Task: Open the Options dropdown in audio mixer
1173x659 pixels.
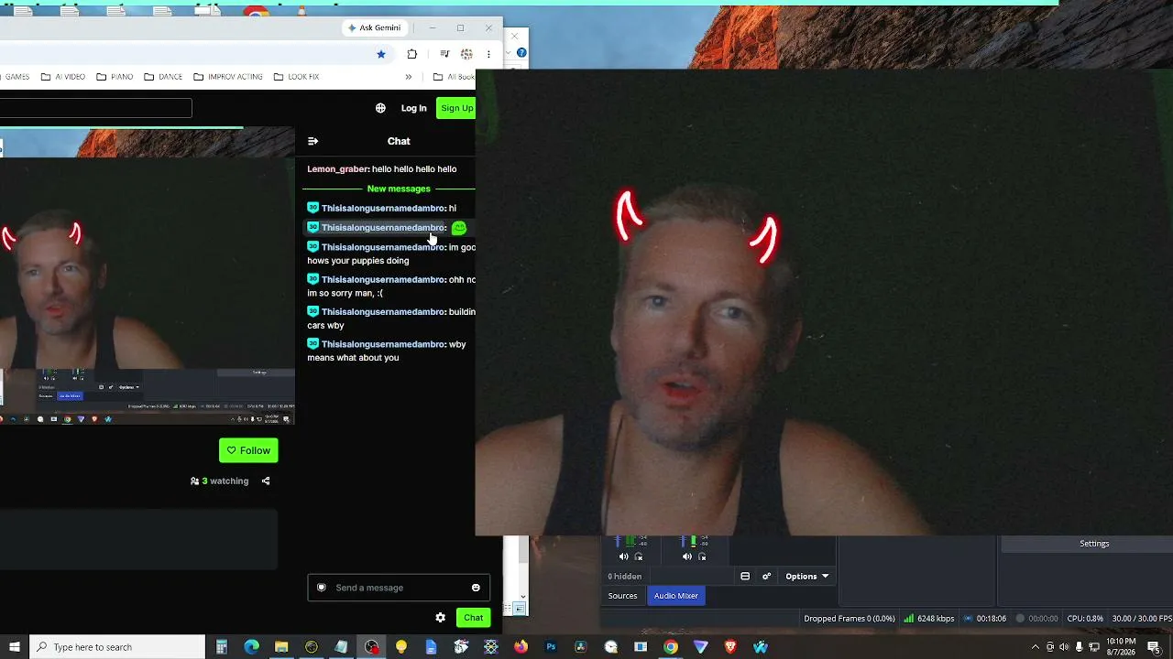Action: 806,577
